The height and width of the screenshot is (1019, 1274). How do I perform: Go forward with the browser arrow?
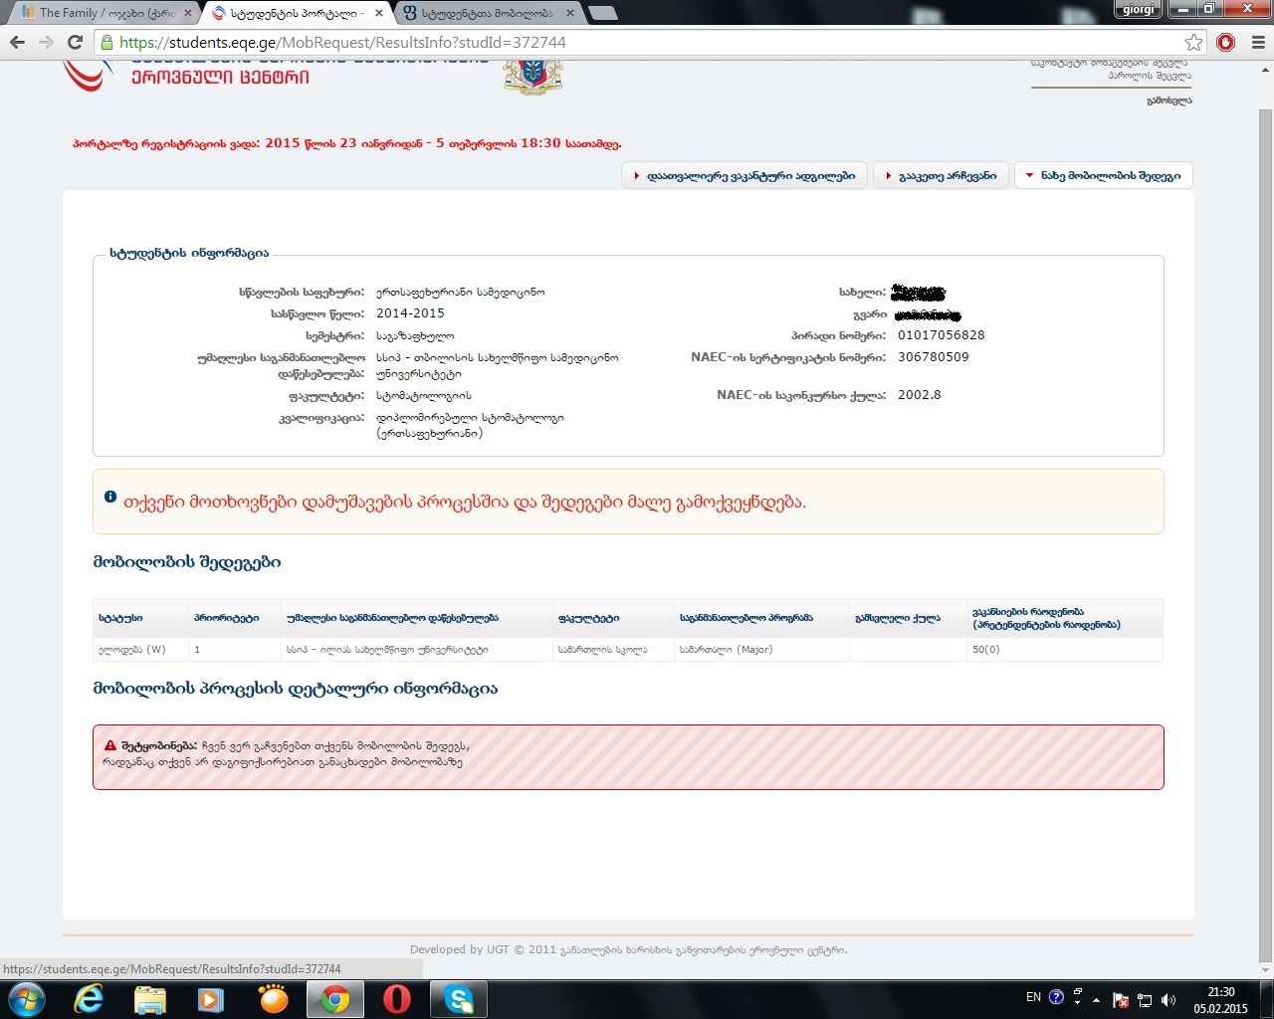[46, 42]
